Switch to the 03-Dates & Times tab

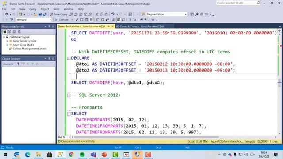pos(140,26)
